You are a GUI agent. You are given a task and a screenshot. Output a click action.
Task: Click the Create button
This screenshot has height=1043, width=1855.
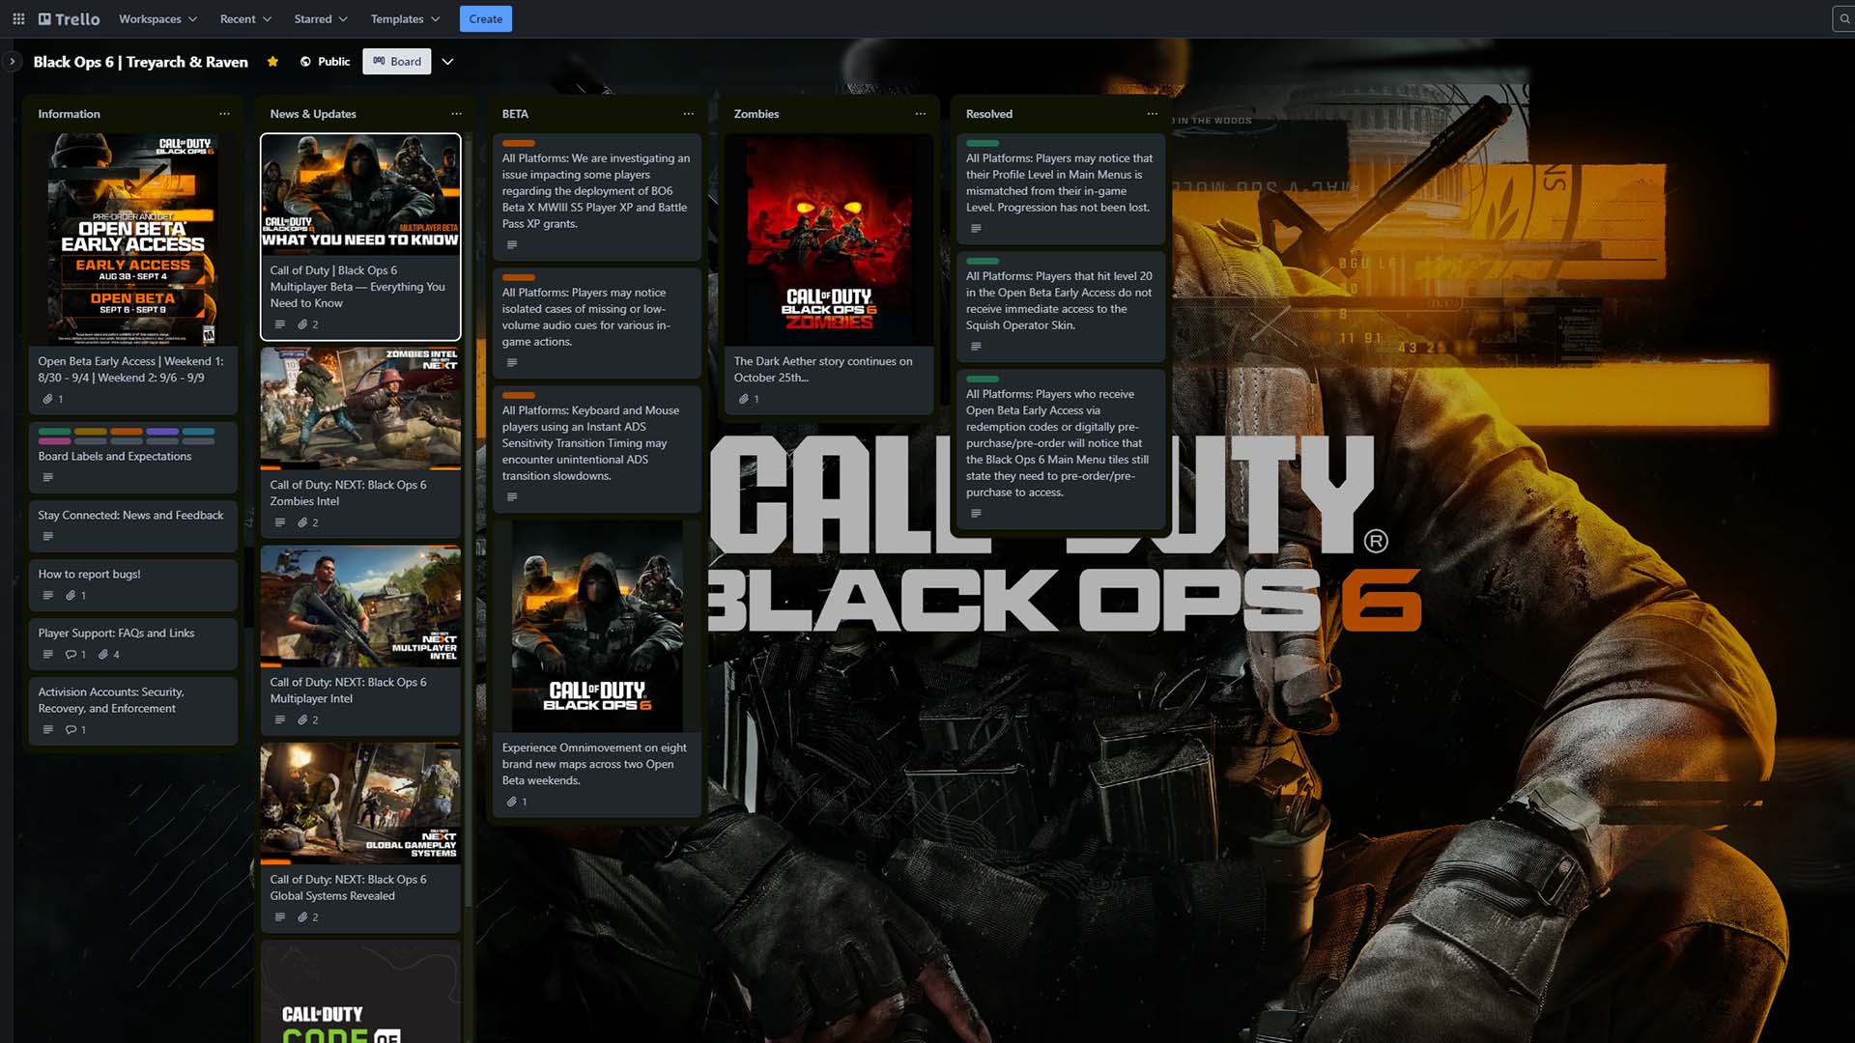pyautogui.click(x=485, y=18)
